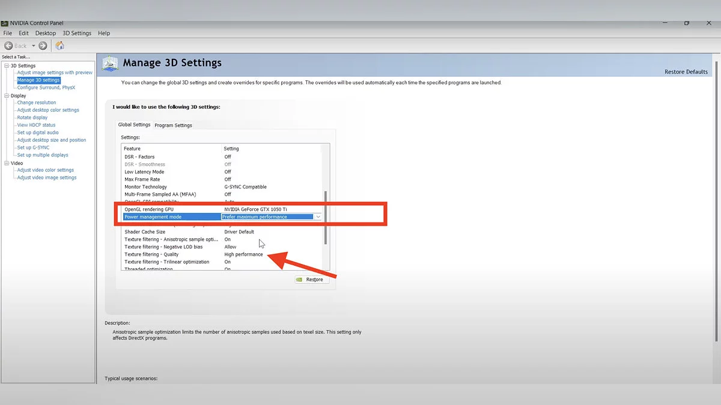Viewport: 721px width, 405px height.
Task: Click the Restore button
Action: coord(312,280)
